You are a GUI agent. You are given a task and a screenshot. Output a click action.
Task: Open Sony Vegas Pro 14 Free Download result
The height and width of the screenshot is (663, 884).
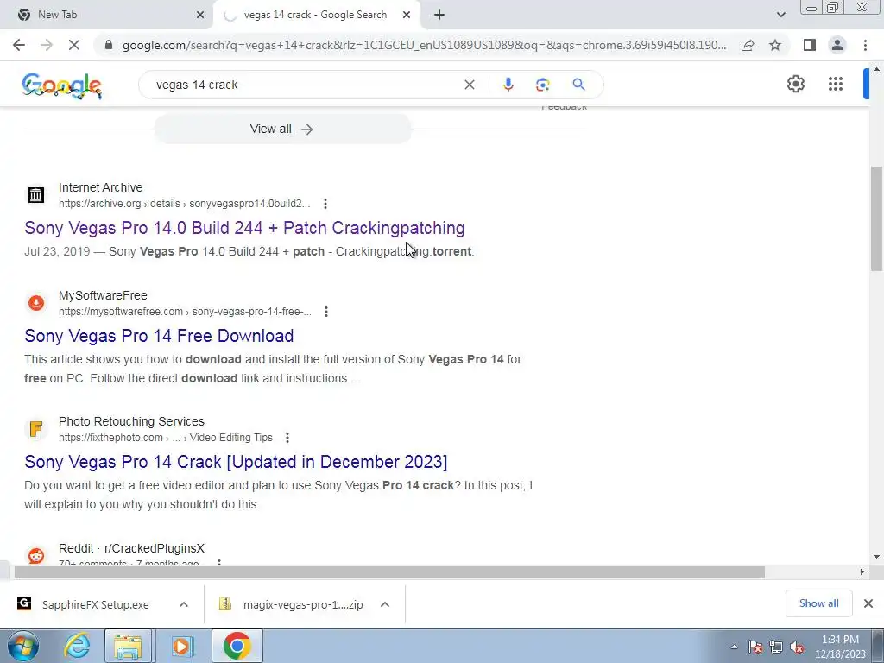159,336
